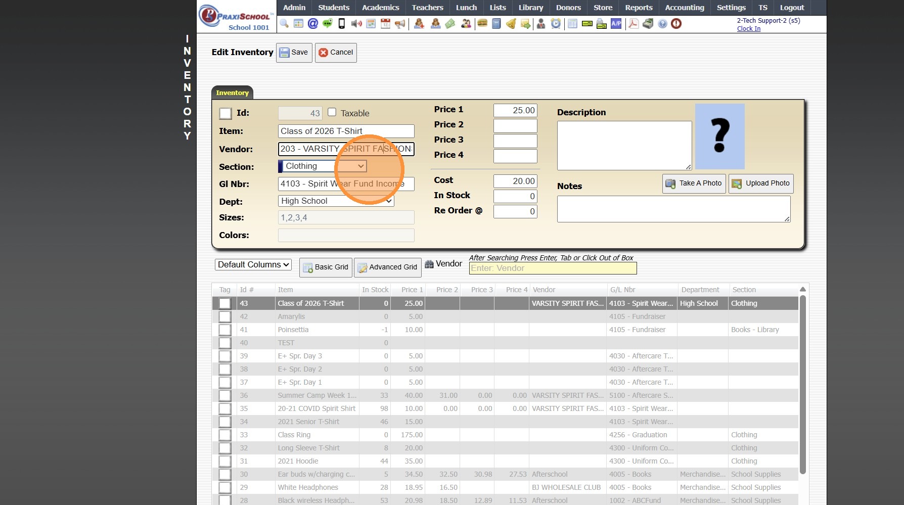Open the Store menu

tap(603, 8)
